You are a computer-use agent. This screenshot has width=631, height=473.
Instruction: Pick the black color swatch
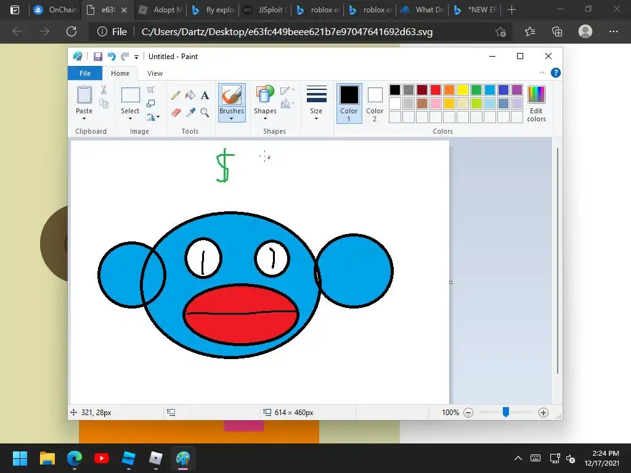click(x=395, y=90)
